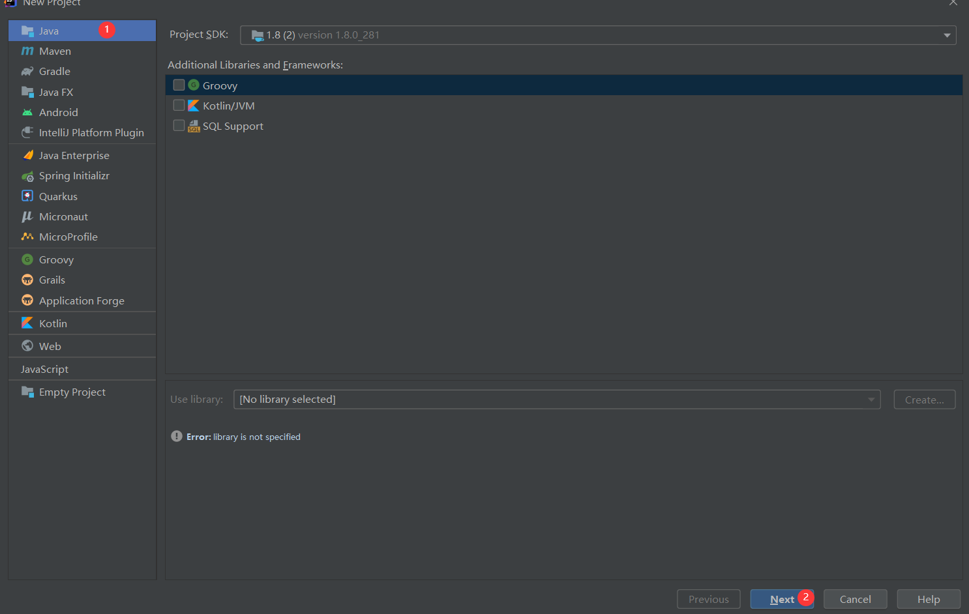Select Micronaut in project list
969x614 pixels.
coord(82,216)
